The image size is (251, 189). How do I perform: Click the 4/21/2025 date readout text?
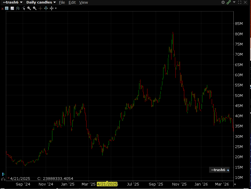click(20, 179)
